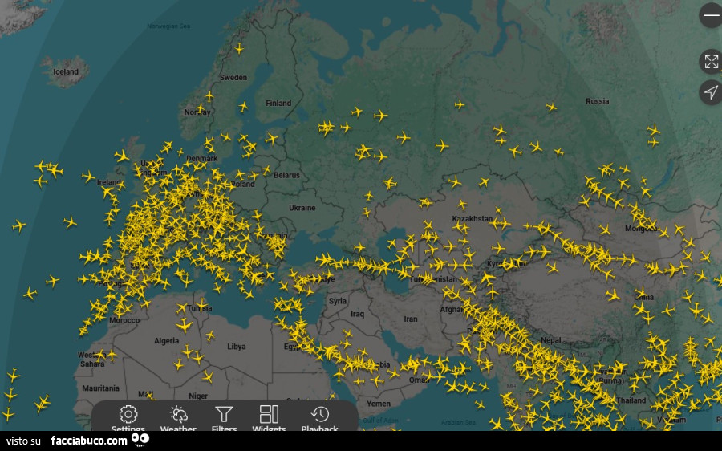Click the Finland country label
The height and width of the screenshot is (451, 722).
point(278,103)
